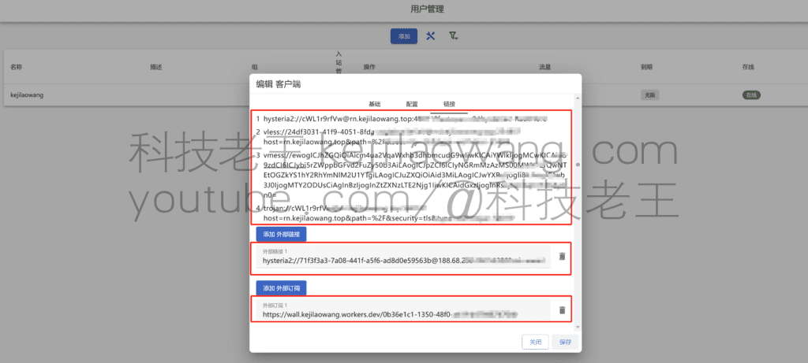
Task: Click the 保存 button to save client
Action: point(565,342)
